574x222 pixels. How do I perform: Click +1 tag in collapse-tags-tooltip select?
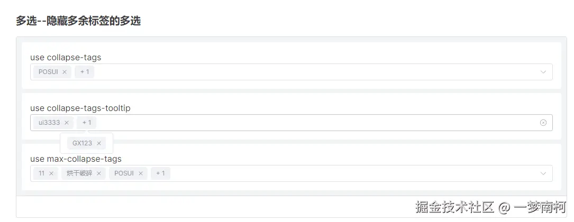coord(87,123)
